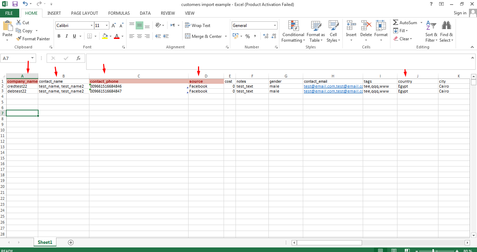Viewport: 477px width, 252px height.
Task: Increase font size with the large A icon
Action: pos(114,26)
